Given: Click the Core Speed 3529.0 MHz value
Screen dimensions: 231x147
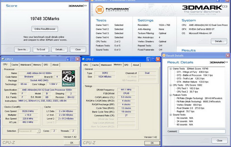Looking at the screenshot, I should (x=28, y=111).
